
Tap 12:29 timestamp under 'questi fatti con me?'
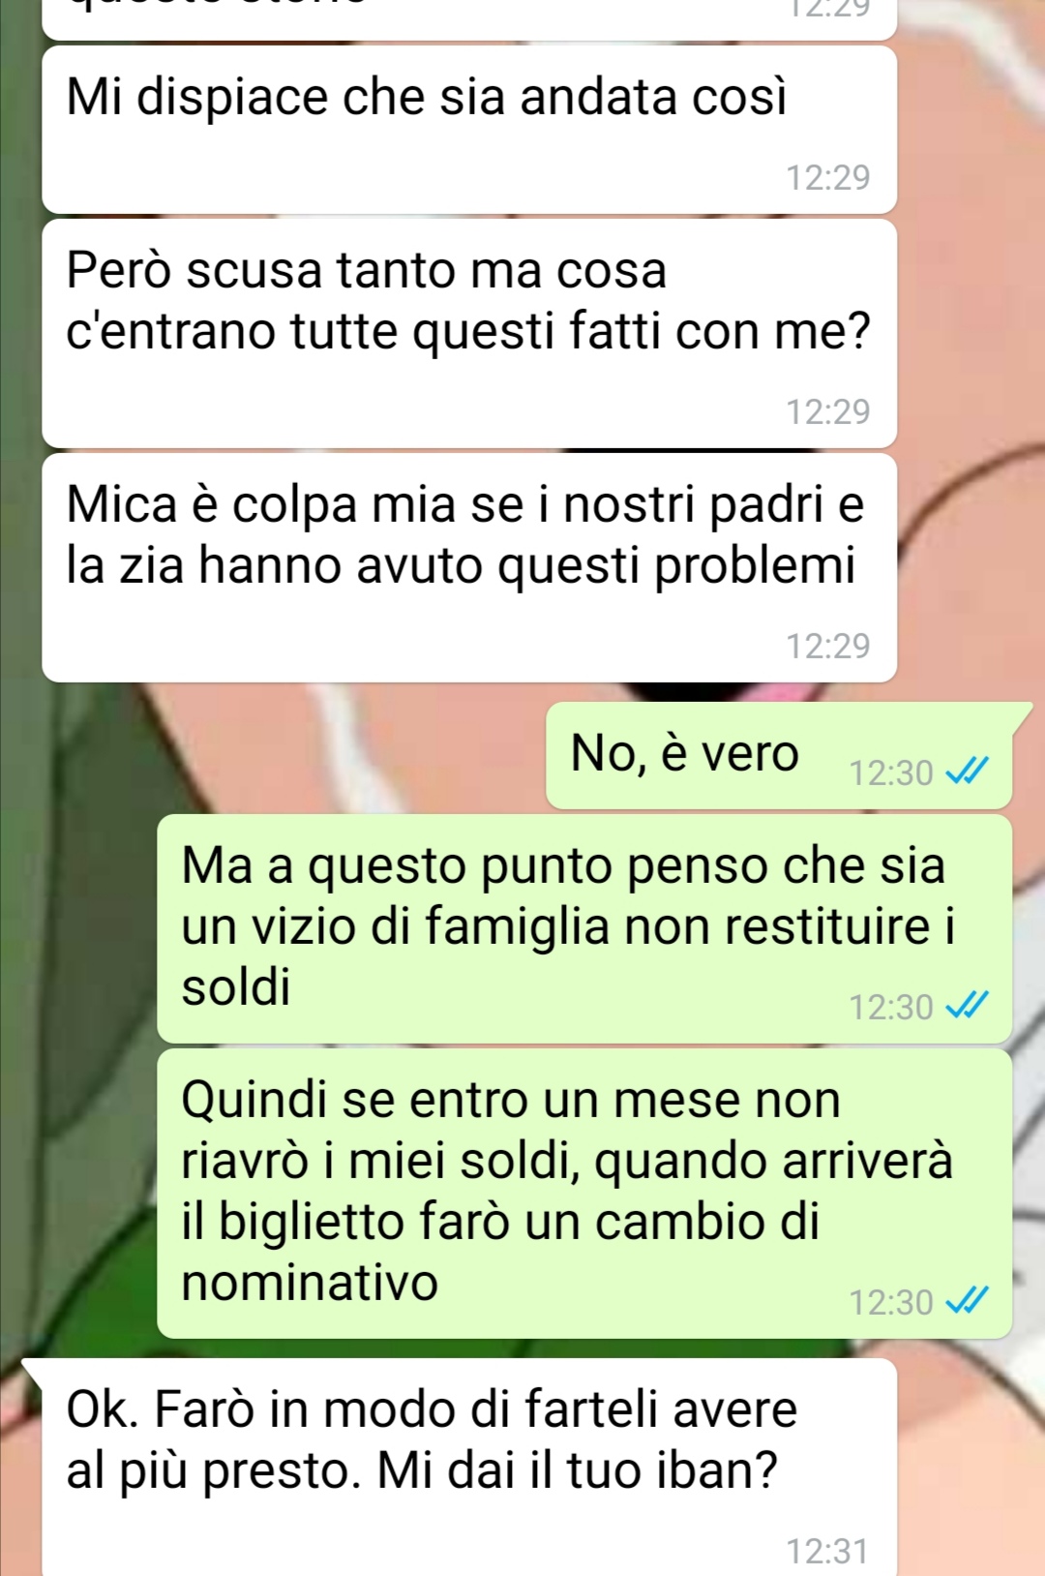point(828,411)
